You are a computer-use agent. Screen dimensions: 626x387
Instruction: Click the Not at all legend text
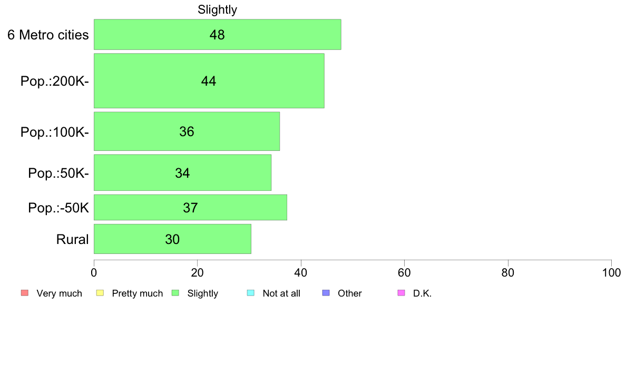pos(281,293)
